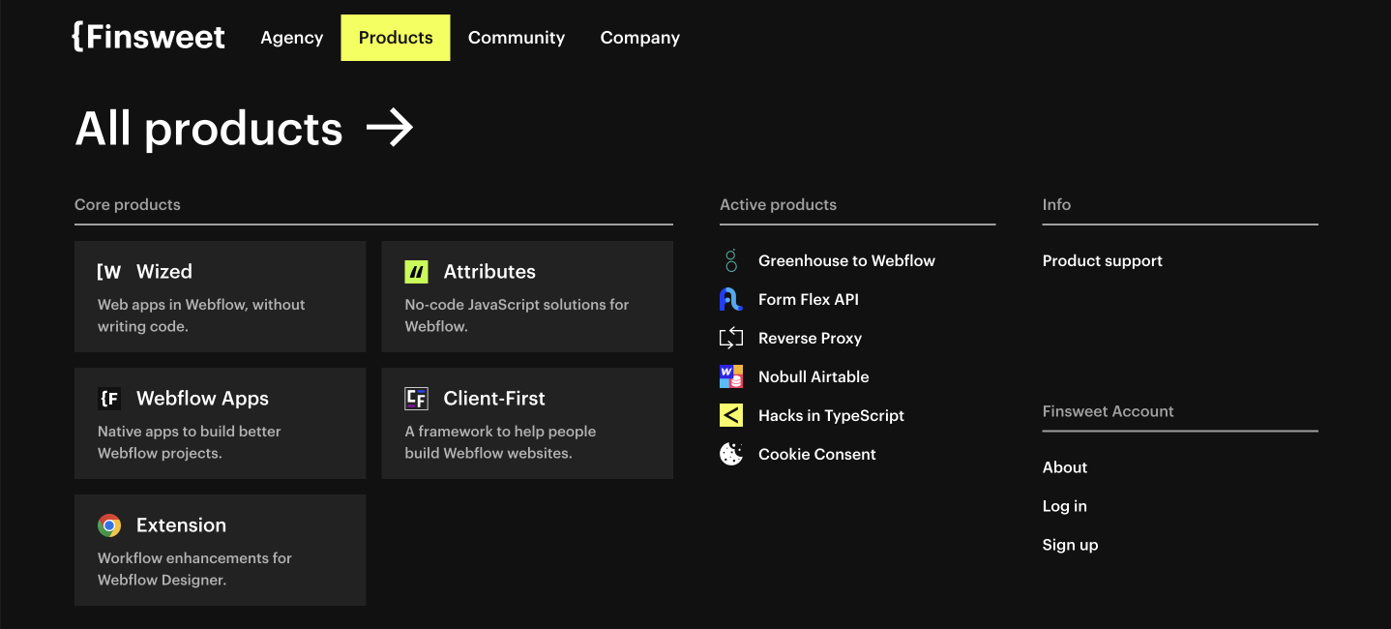
Task: Click 'Web apps in Webflow, without writing code.'
Action: [x=201, y=315]
